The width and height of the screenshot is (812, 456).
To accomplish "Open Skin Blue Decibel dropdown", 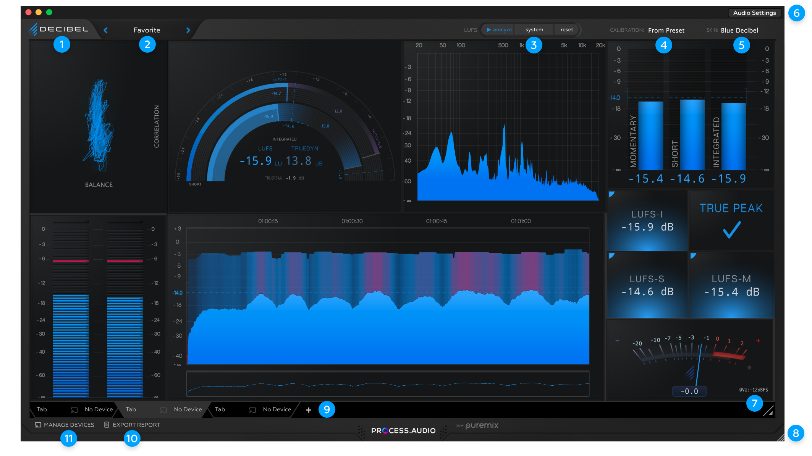I will point(739,30).
